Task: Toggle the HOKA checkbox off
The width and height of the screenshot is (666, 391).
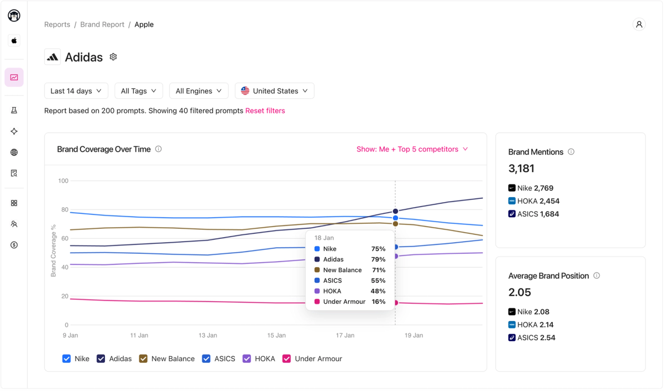Action: (x=246, y=358)
